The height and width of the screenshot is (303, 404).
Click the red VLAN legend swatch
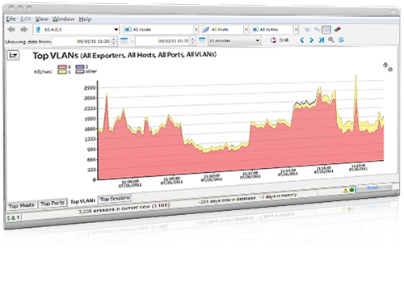(62, 67)
